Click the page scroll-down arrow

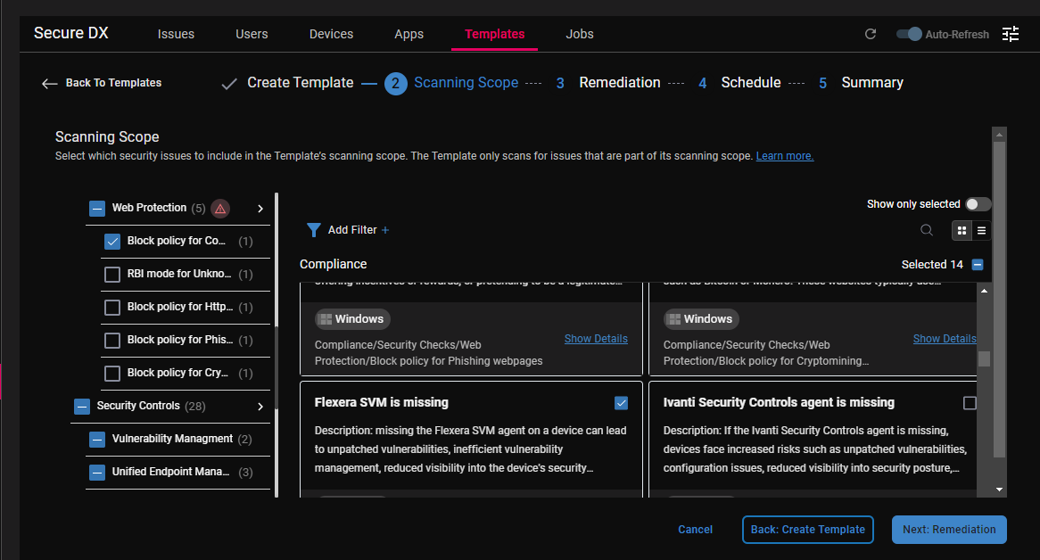(x=999, y=489)
